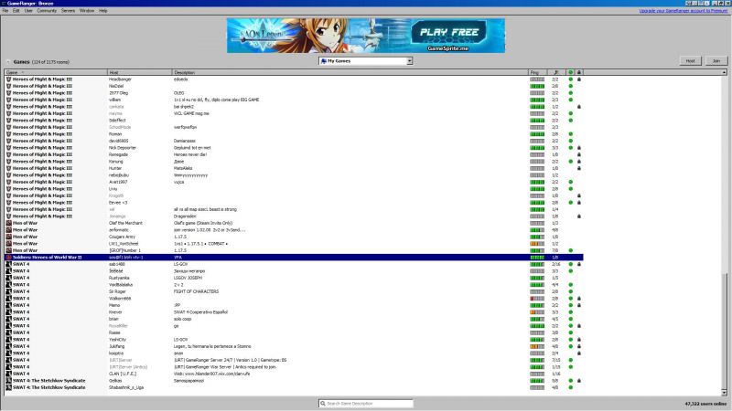
Task: Sort list by the Ping column header
Action: (537, 73)
